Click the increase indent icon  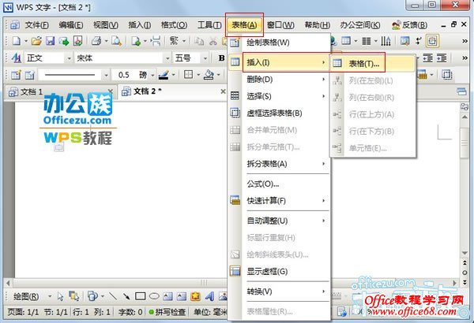click(442, 58)
